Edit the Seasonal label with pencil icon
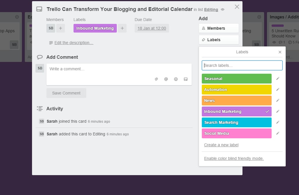299x195 pixels. [x=278, y=79]
